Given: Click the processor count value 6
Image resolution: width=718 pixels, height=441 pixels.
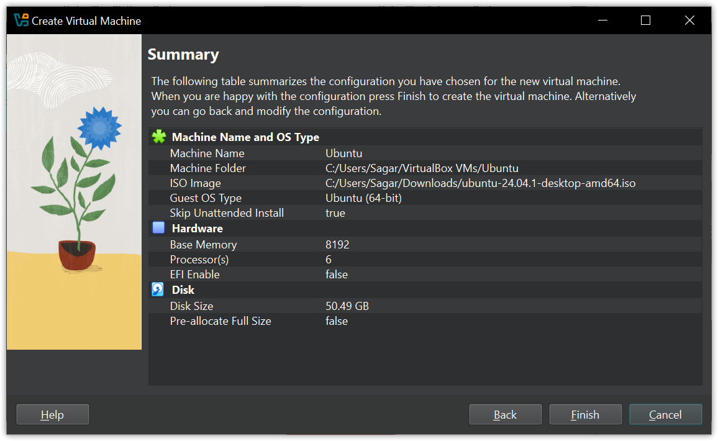Looking at the screenshot, I should click(329, 260).
